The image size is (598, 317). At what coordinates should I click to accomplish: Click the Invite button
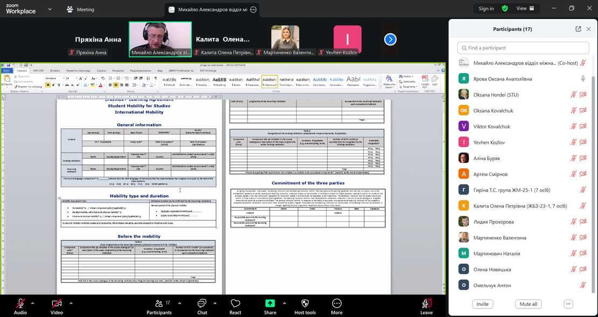tap(482, 304)
